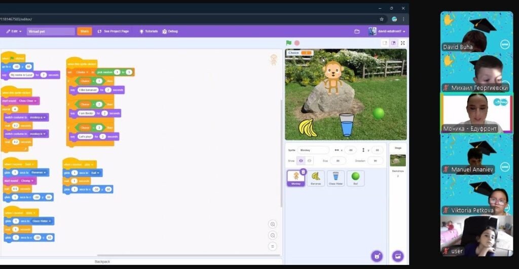Zoom in the code workspace
Screen dimensions: 519x269
[x=272, y=224]
